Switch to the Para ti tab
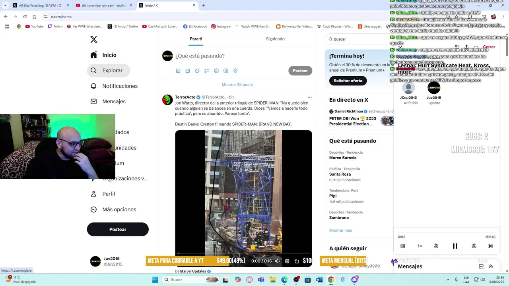Viewport: 509px width, 286px height. tap(196, 39)
